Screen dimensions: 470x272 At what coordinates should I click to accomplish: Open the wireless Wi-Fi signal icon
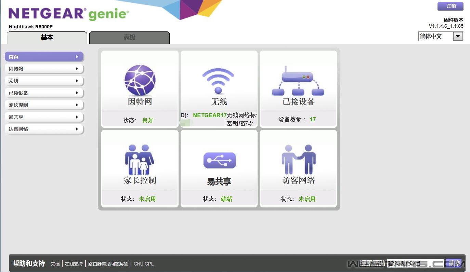[x=218, y=81]
